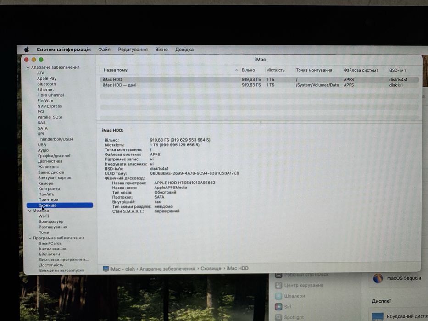
Task: Select Бібліотеки in the sidebar
Action: (x=50, y=254)
